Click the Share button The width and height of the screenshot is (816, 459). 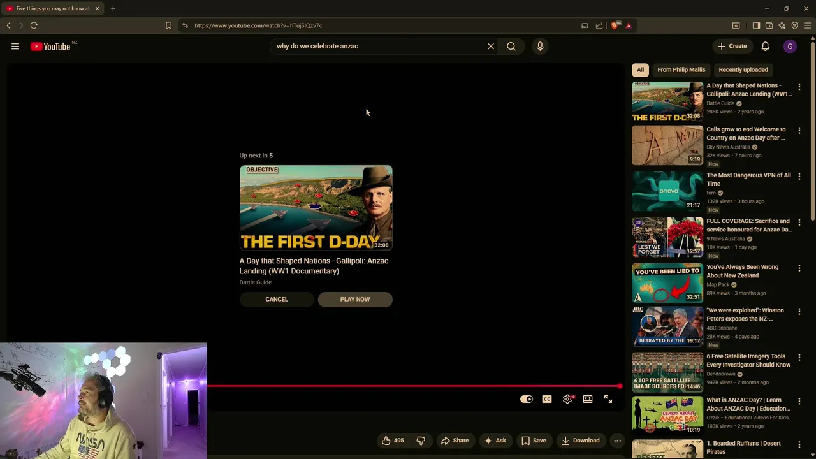click(x=455, y=441)
